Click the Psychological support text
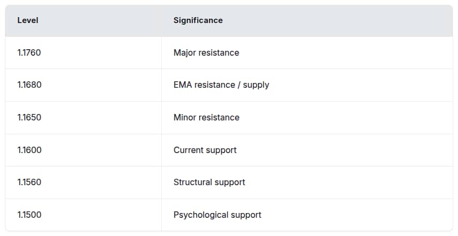Image resolution: width=458 pixels, height=236 pixels. point(217,215)
